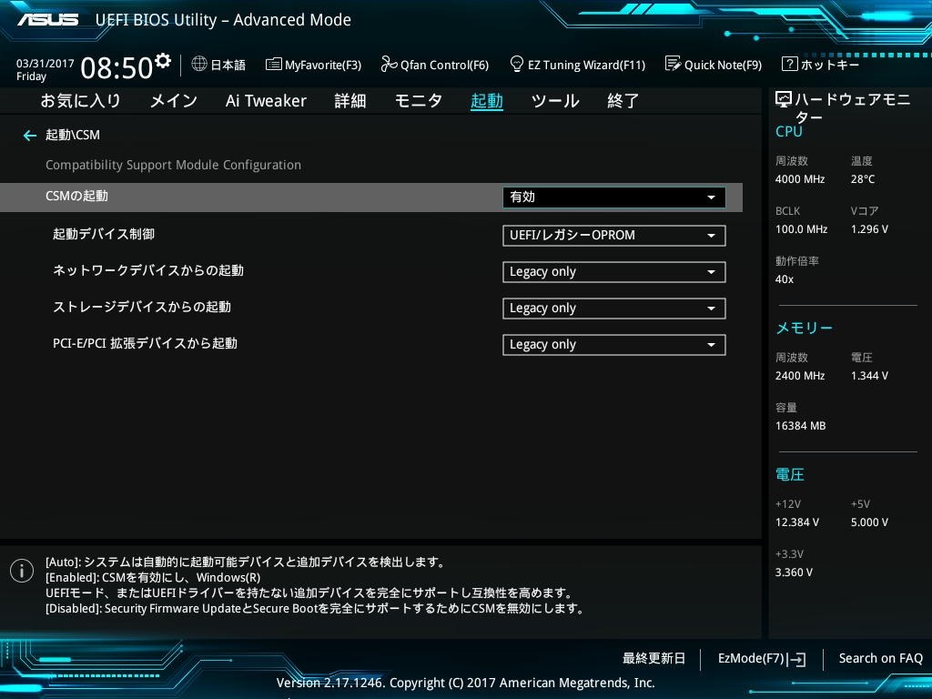Open the 終了 tab

click(x=623, y=100)
